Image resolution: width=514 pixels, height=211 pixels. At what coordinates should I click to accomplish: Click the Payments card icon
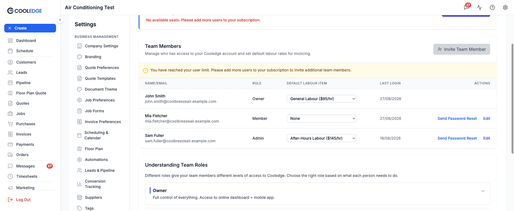10,144
